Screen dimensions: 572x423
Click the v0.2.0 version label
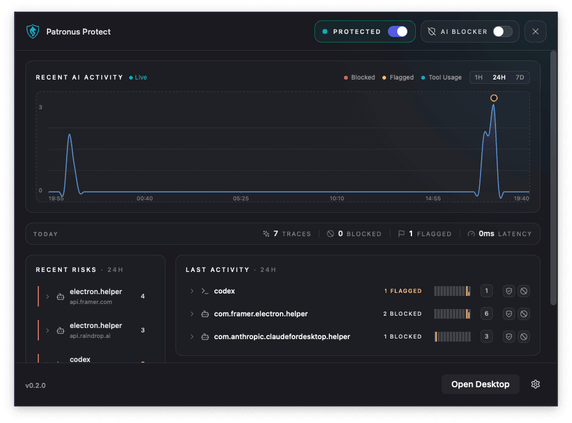(35, 385)
